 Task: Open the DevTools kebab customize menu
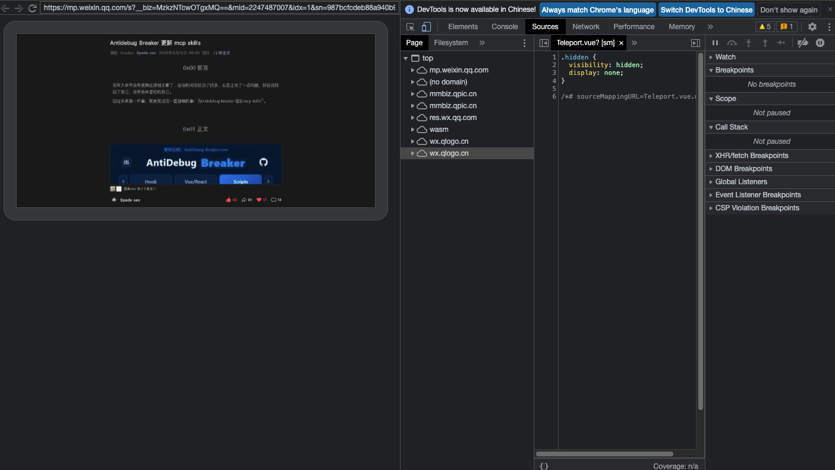click(829, 27)
